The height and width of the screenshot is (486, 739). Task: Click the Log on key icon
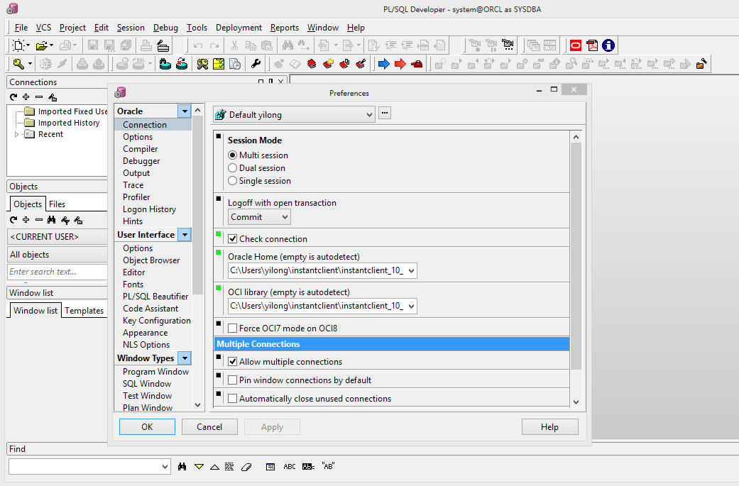click(x=18, y=64)
